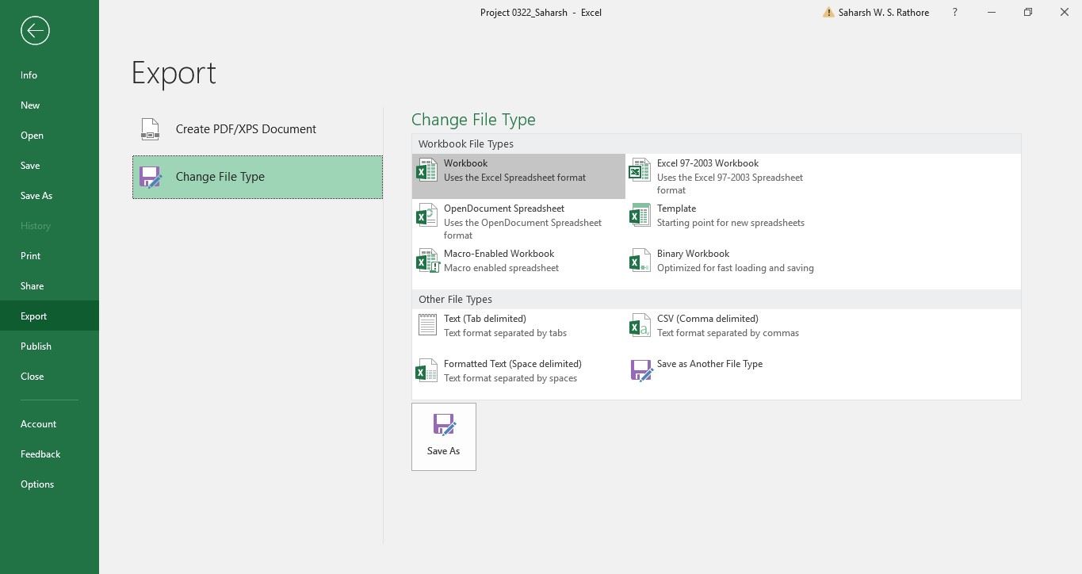The width and height of the screenshot is (1082, 574).
Task: Go back using the circled arrow
Action: [35, 31]
